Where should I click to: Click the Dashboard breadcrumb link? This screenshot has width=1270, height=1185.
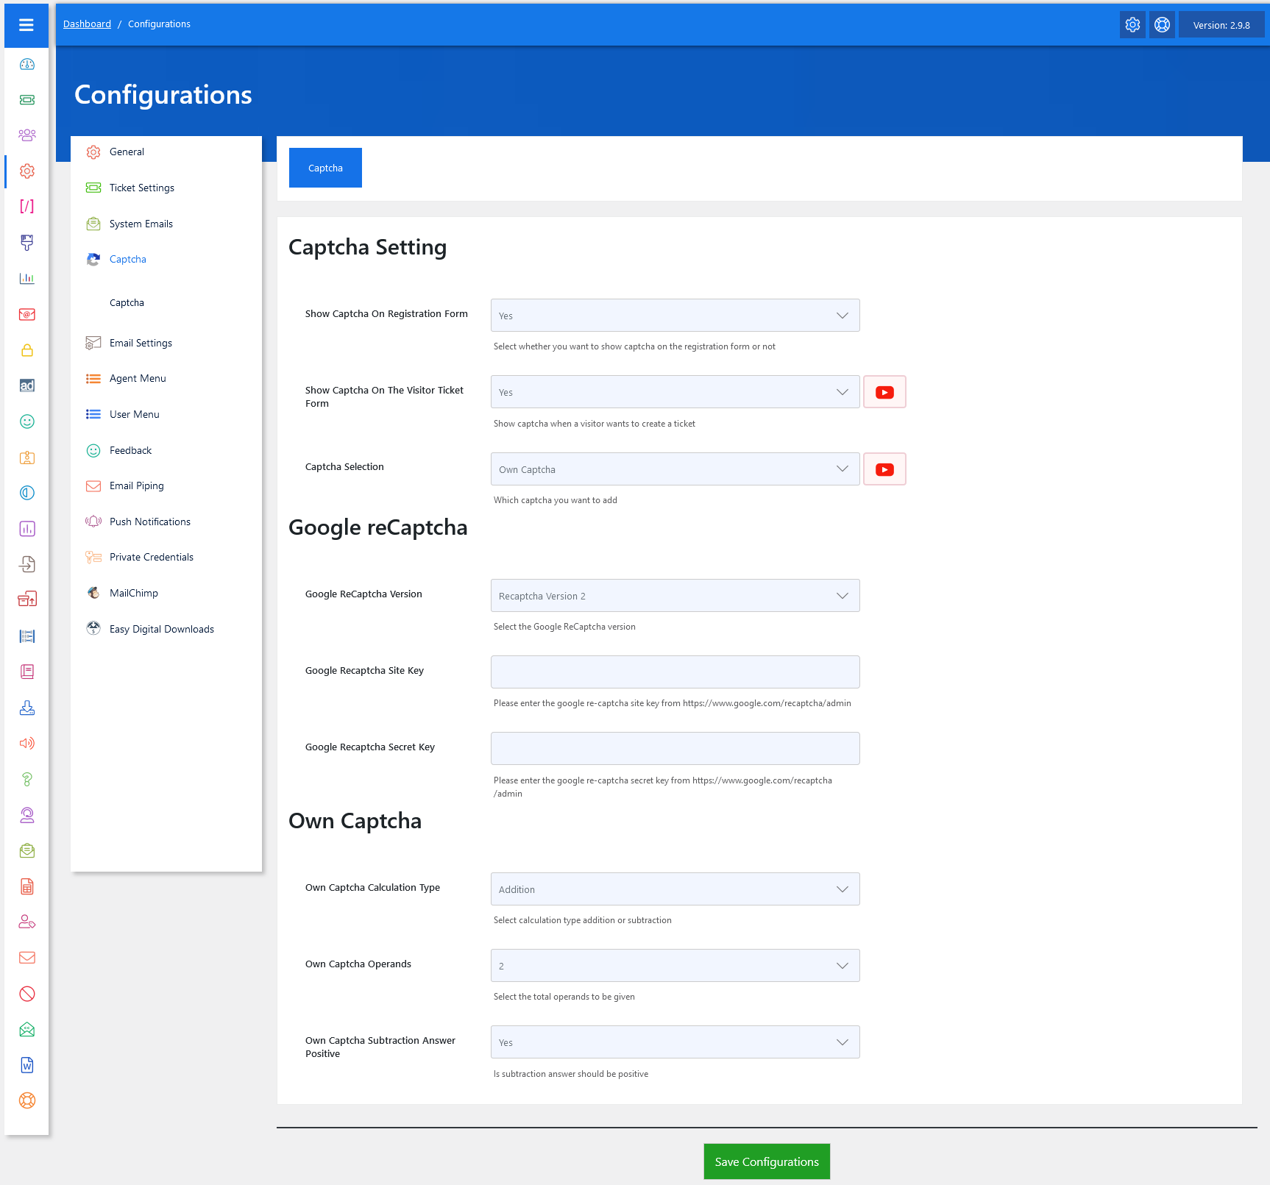[x=87, y=24]
